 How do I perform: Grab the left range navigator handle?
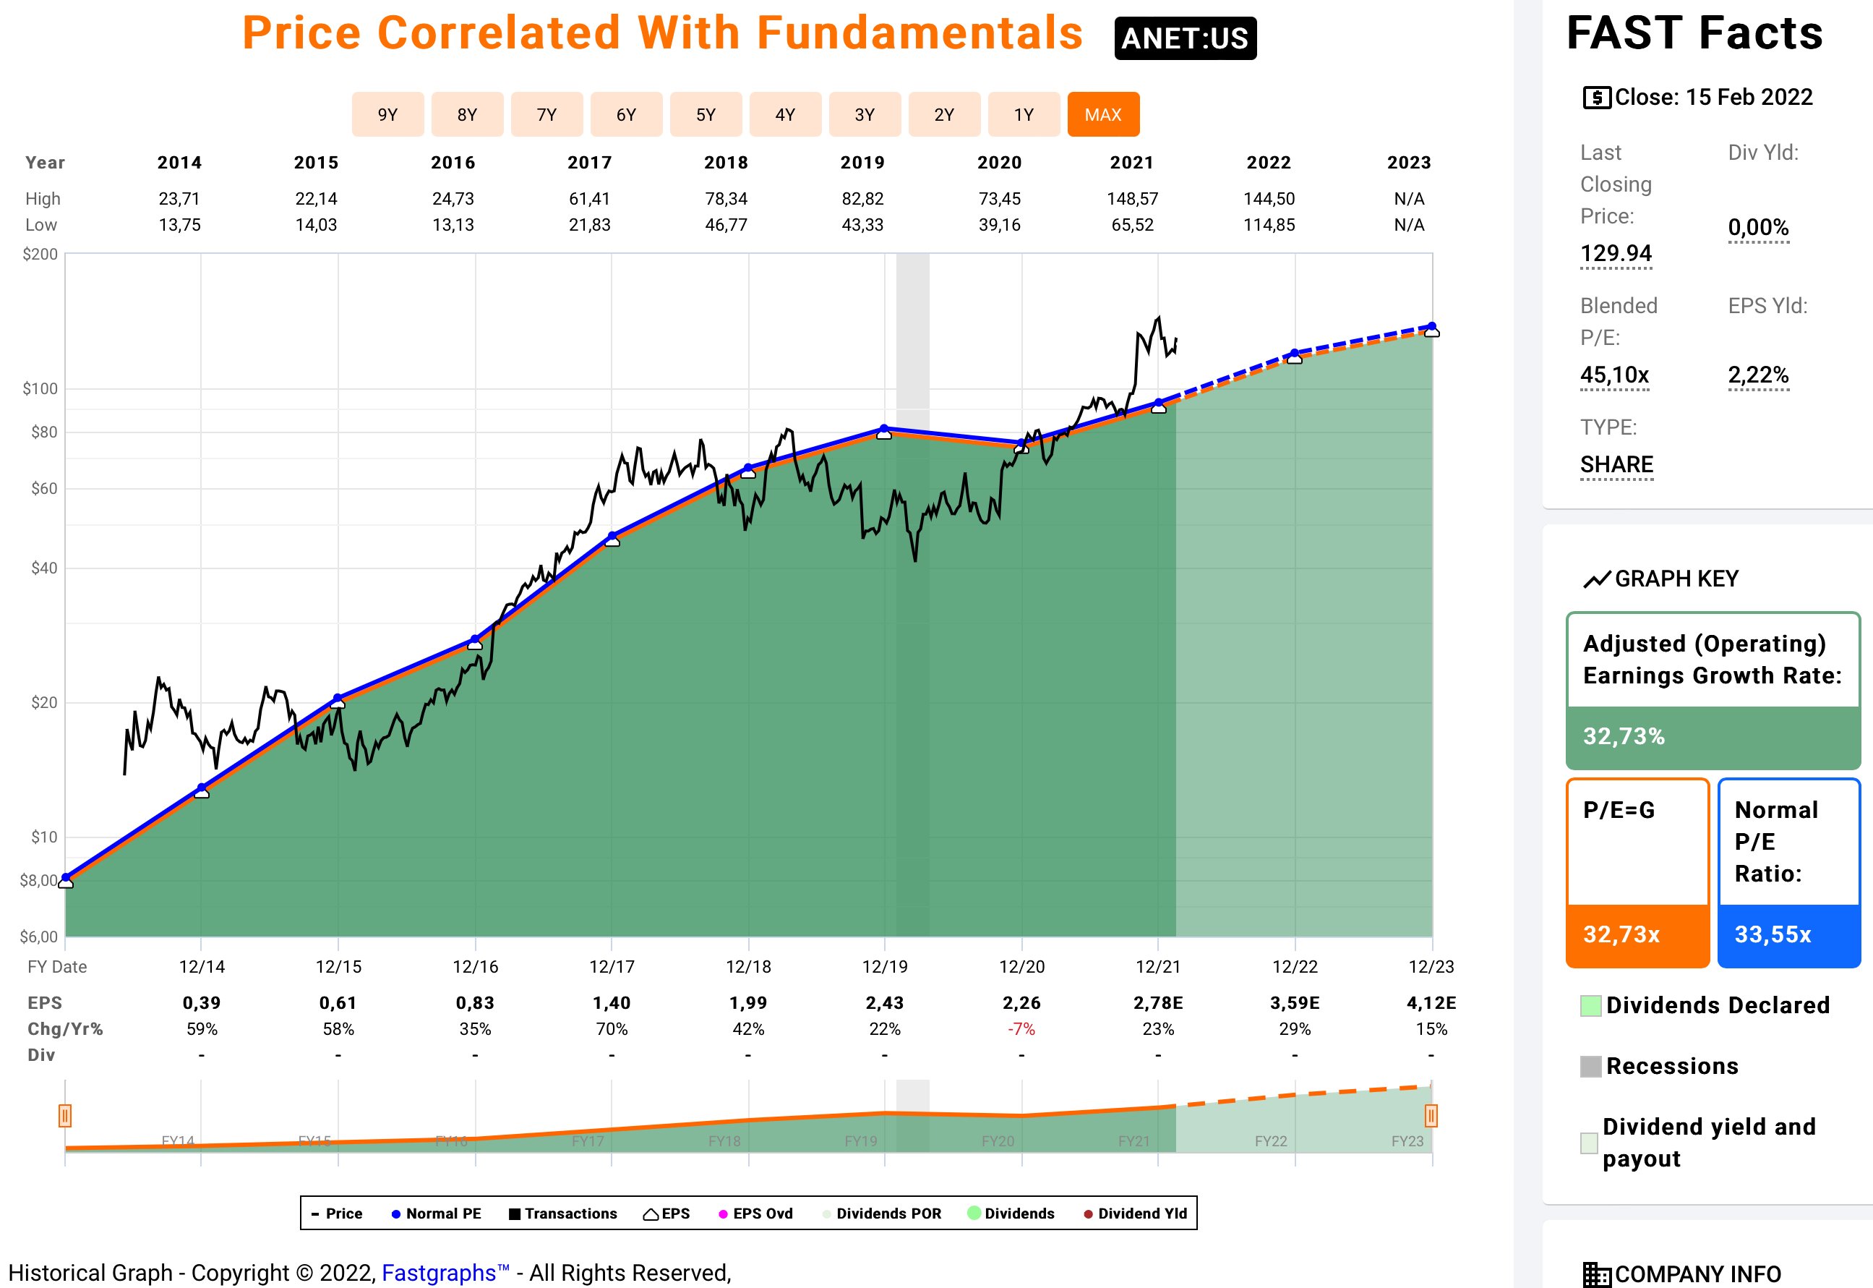65,1115
